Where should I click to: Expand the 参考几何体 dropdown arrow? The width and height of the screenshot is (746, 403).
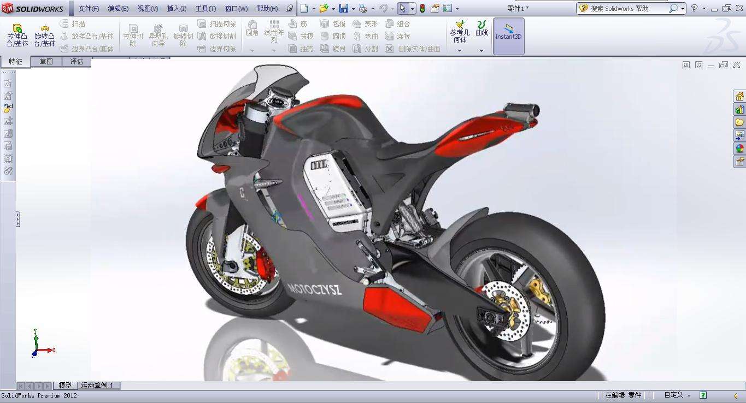click(460, 51)
